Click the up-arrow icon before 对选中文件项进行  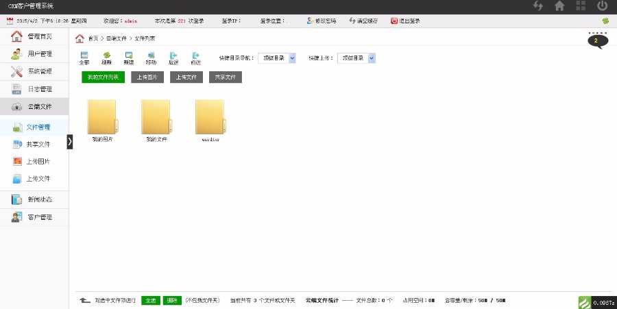pos(85,300)
